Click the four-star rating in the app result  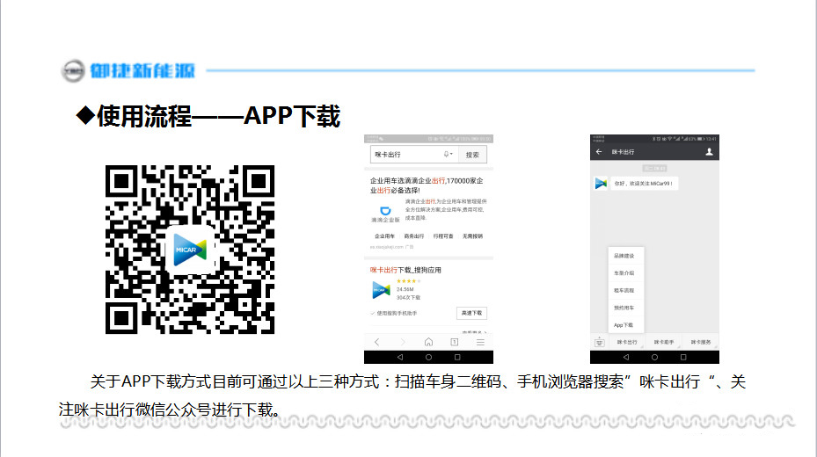coord(408,281)
